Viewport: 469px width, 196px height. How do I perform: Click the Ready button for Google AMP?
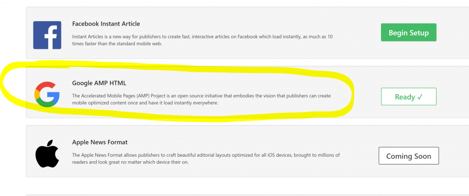(409, 96)
